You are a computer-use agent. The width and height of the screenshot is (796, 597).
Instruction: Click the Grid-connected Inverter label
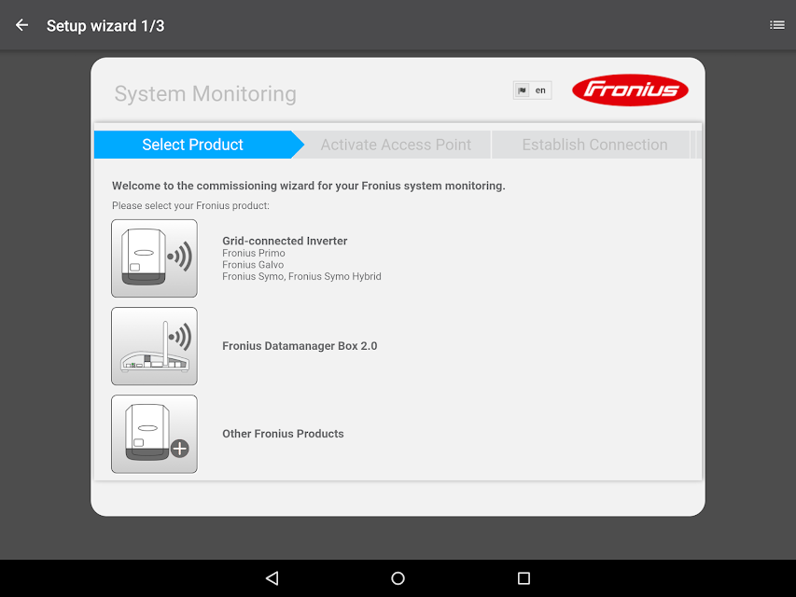tap(285, 241)
